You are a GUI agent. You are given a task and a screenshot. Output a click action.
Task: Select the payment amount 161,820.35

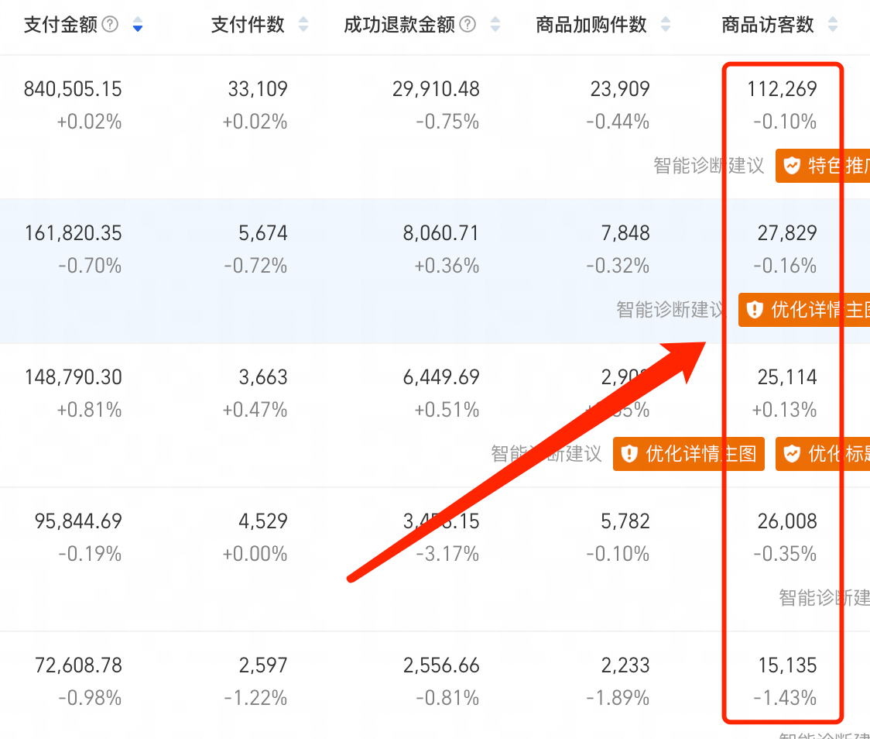pos(73,233)
